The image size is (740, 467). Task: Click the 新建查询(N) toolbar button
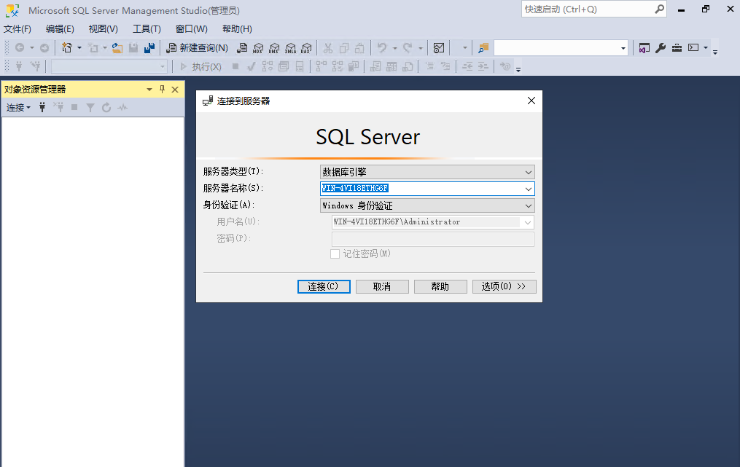tap(198, 47)
